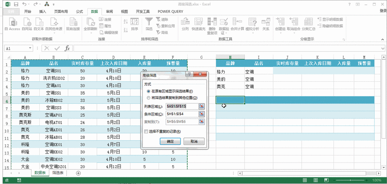This screenshot has width=387, height=184.
Task: Open the Name Box dropdown arrow
Action: coord(30,49)
